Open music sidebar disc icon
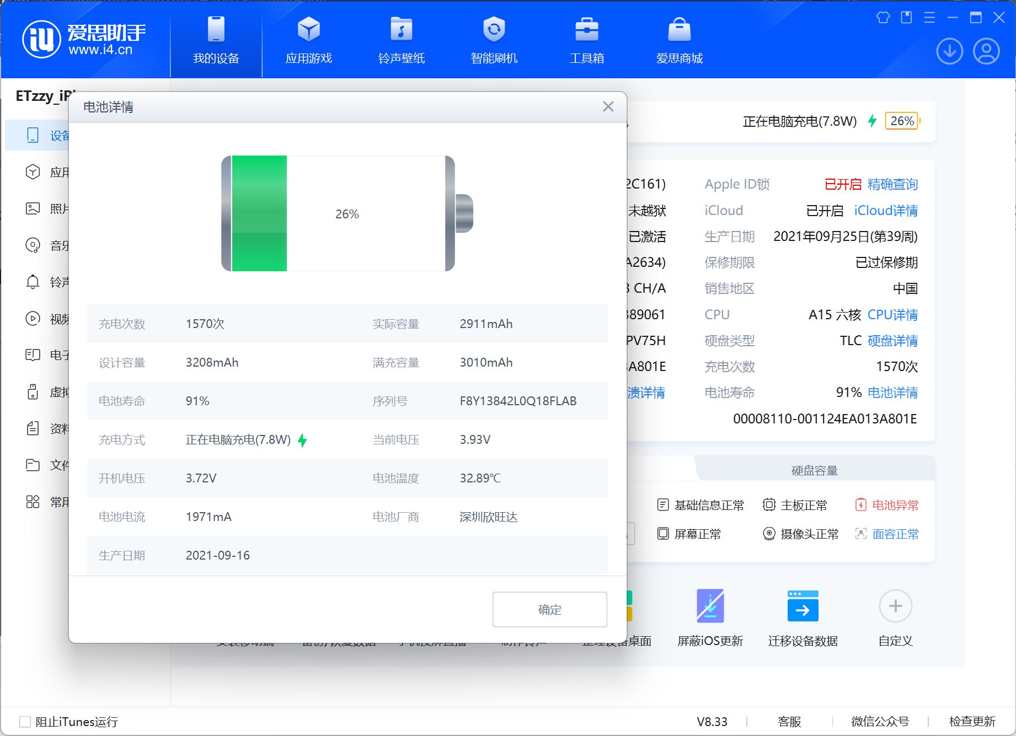This screenshot has height=736, width=1016. click(33, 245)
